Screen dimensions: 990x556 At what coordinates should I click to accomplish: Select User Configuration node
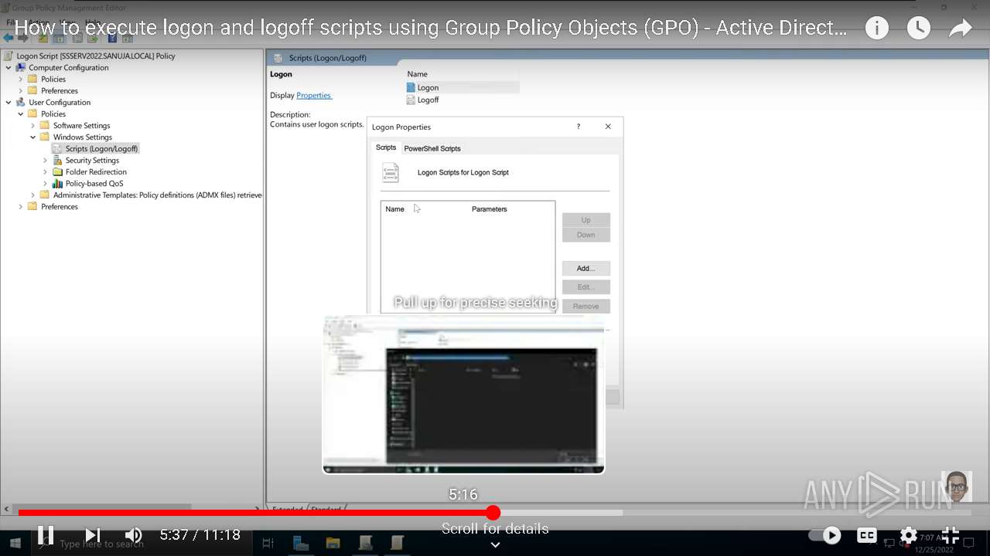60,102
